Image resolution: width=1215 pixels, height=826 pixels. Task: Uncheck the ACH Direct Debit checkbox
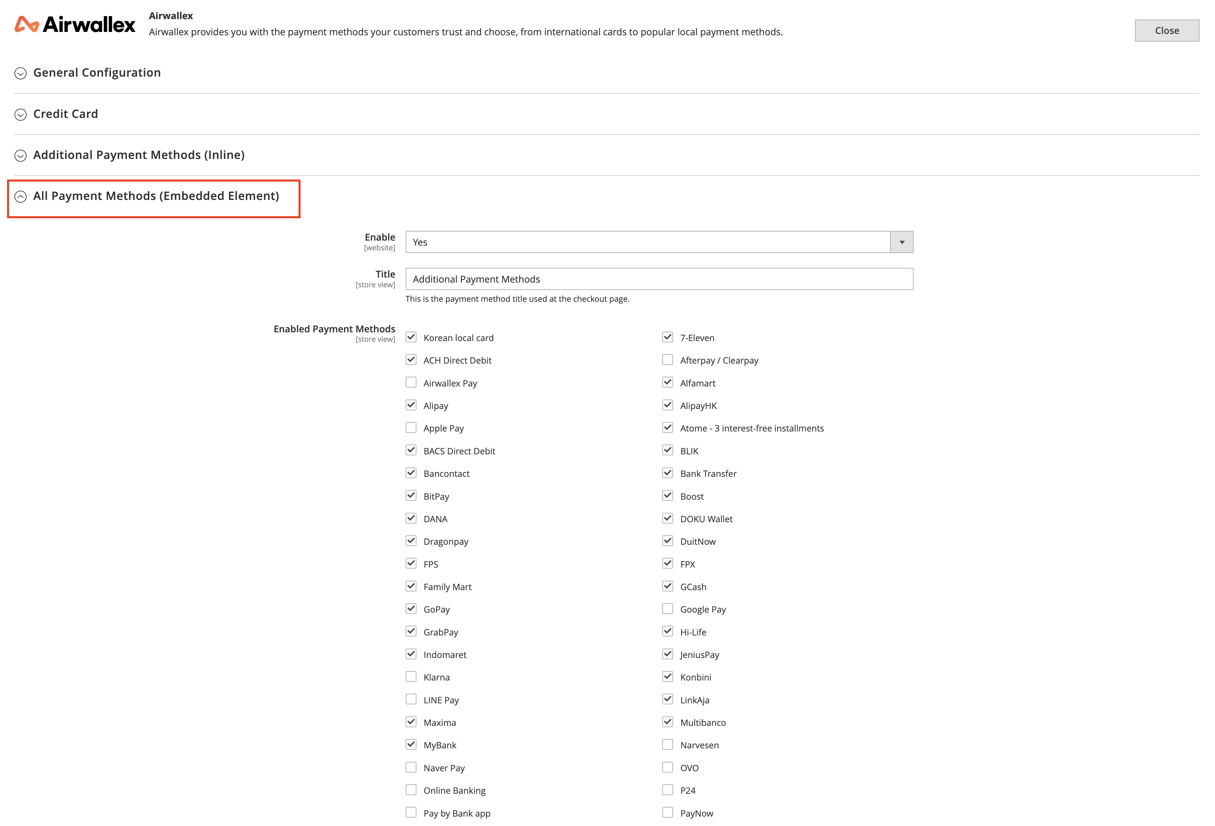click(x=411, y=360)
